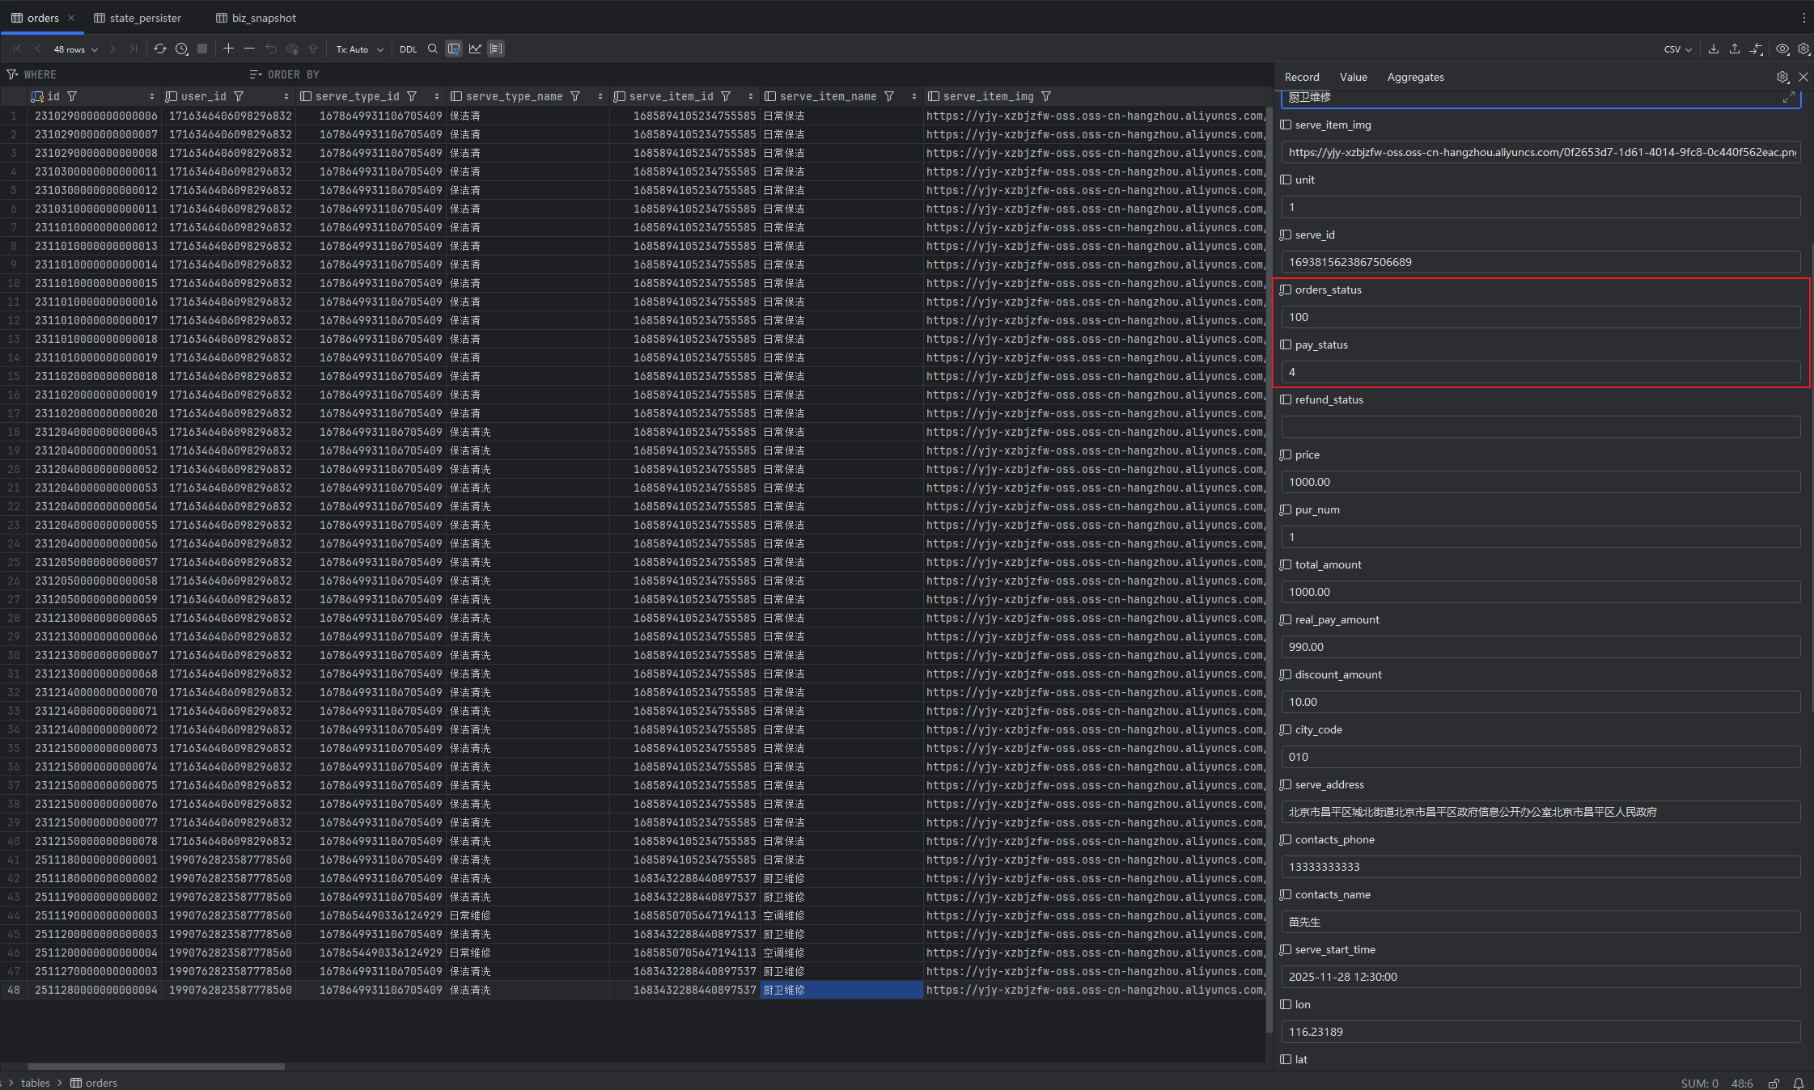Delete row using minus icon
This screenshot has height=1090, width=1814.
(x=249, y=49)
